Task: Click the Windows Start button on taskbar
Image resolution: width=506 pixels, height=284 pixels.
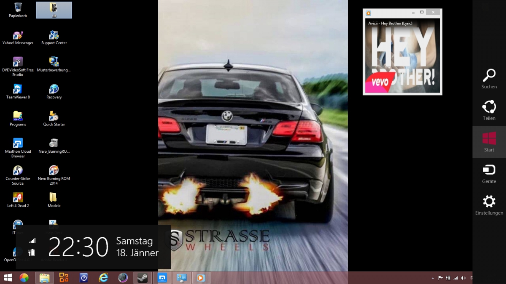Action: click(8, 278)
